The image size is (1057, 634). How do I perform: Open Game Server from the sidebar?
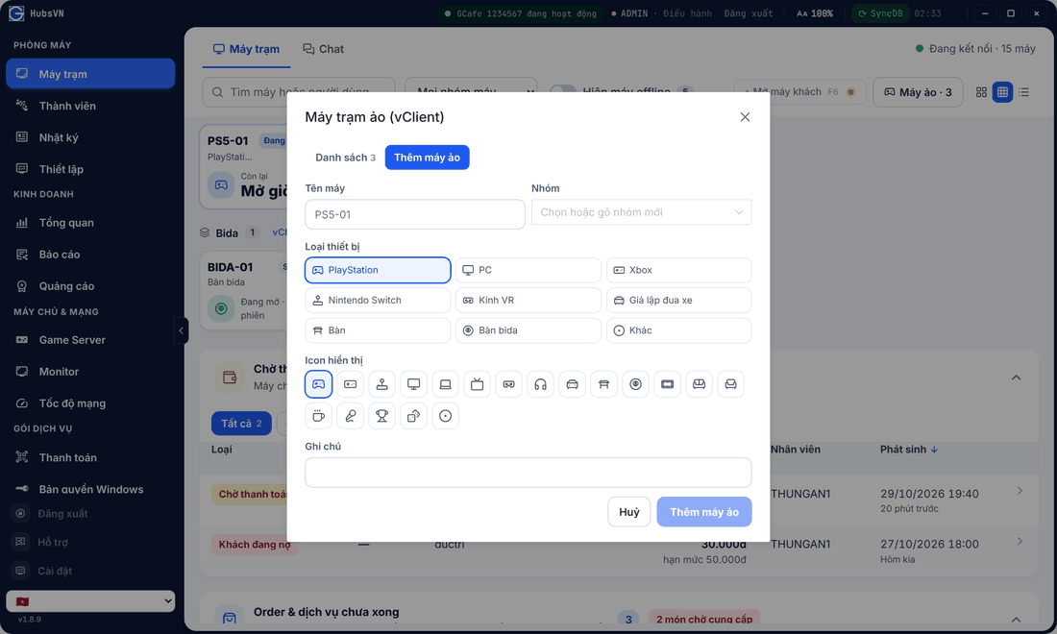(x=90, y=339)
